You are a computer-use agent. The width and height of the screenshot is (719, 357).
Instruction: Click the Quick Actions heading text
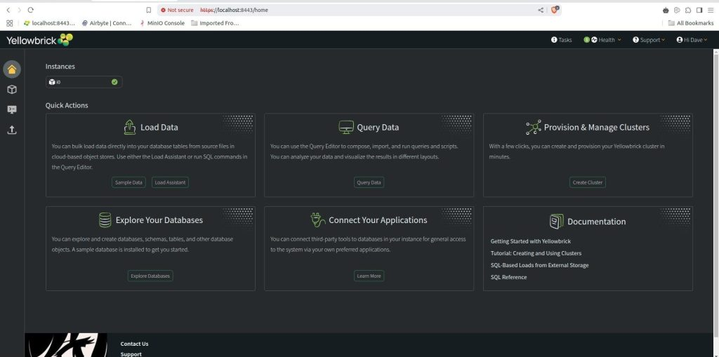point(67,105)
